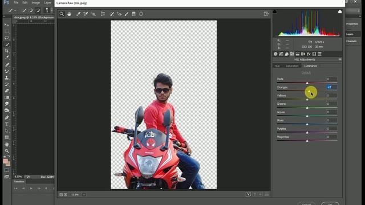Select the Type tool in Photoshop
Screen dimensions: 365x205
tap(7, 124)
